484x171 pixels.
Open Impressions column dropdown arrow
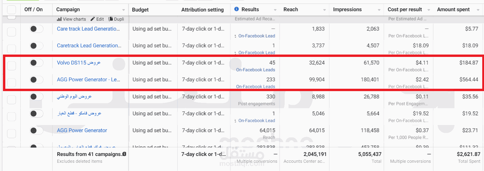tap(379, 10)
